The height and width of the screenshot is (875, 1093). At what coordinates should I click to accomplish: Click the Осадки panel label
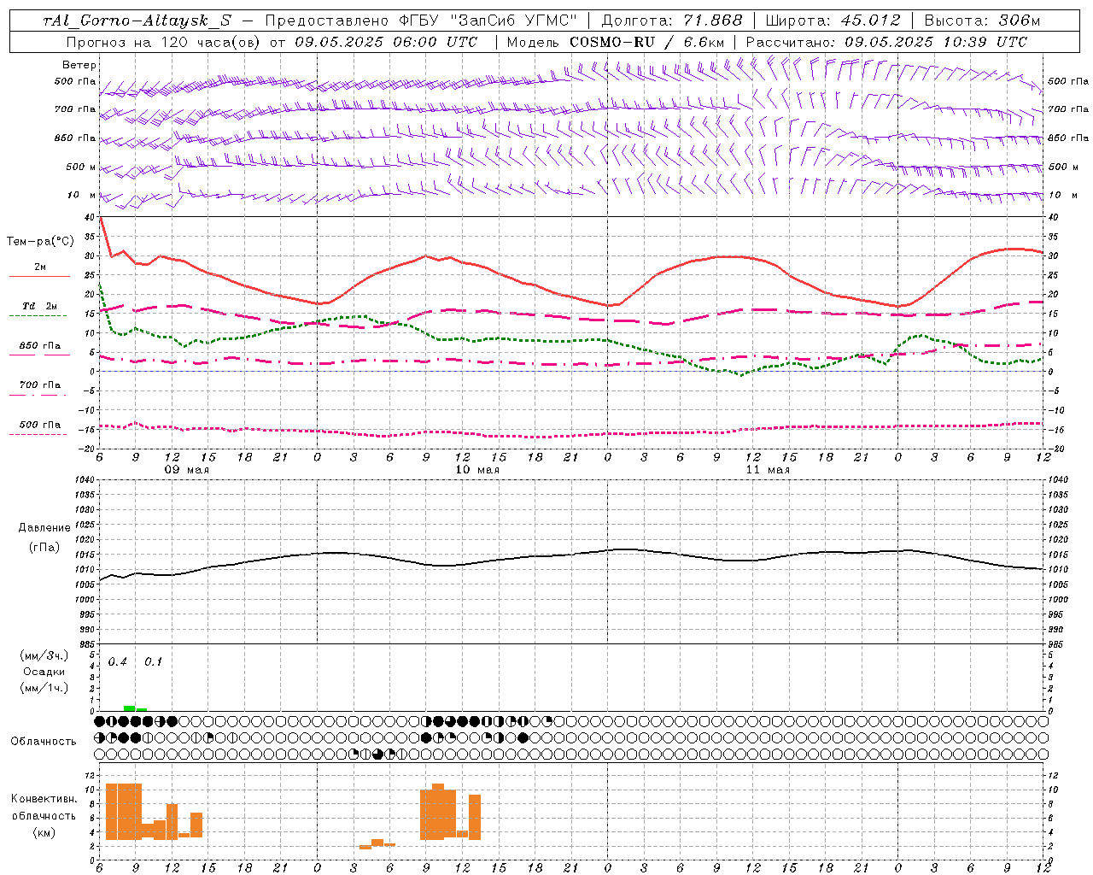(x=44, y=672)
